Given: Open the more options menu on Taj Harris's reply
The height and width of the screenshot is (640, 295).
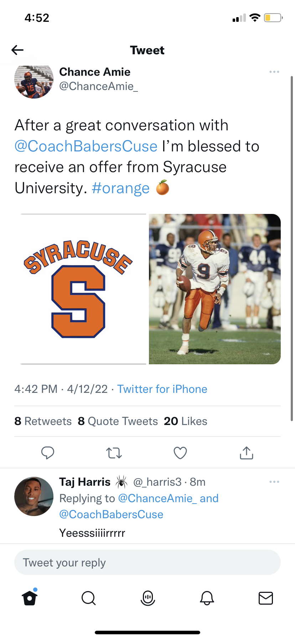Looking at the screenshot, I should pos(274,482).
